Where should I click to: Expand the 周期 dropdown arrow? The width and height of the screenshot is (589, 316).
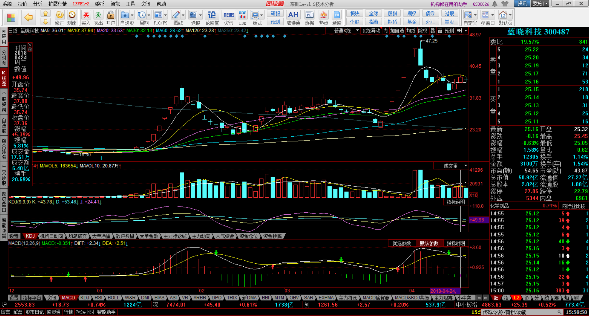point(149,15)
